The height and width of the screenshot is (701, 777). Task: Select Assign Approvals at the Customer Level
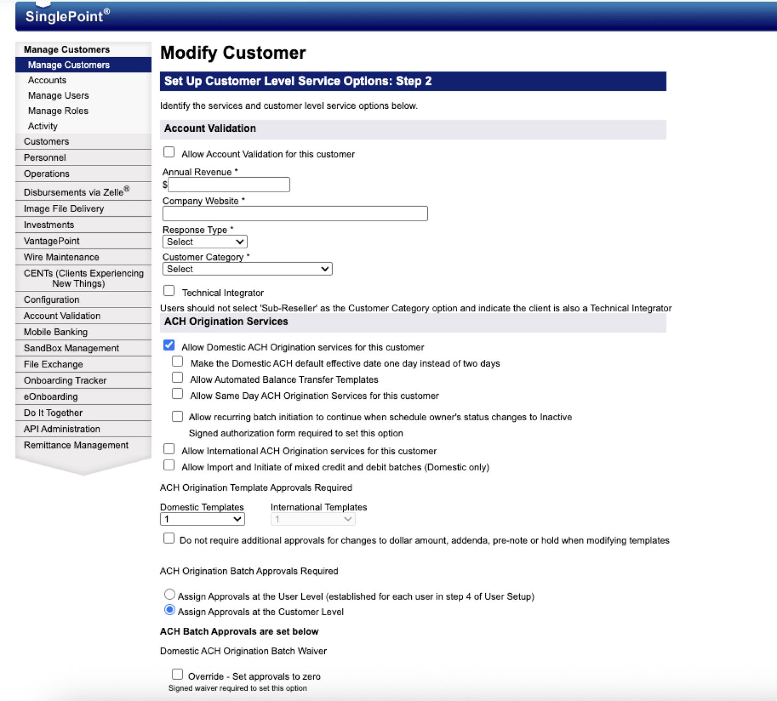tap(170, 610)
